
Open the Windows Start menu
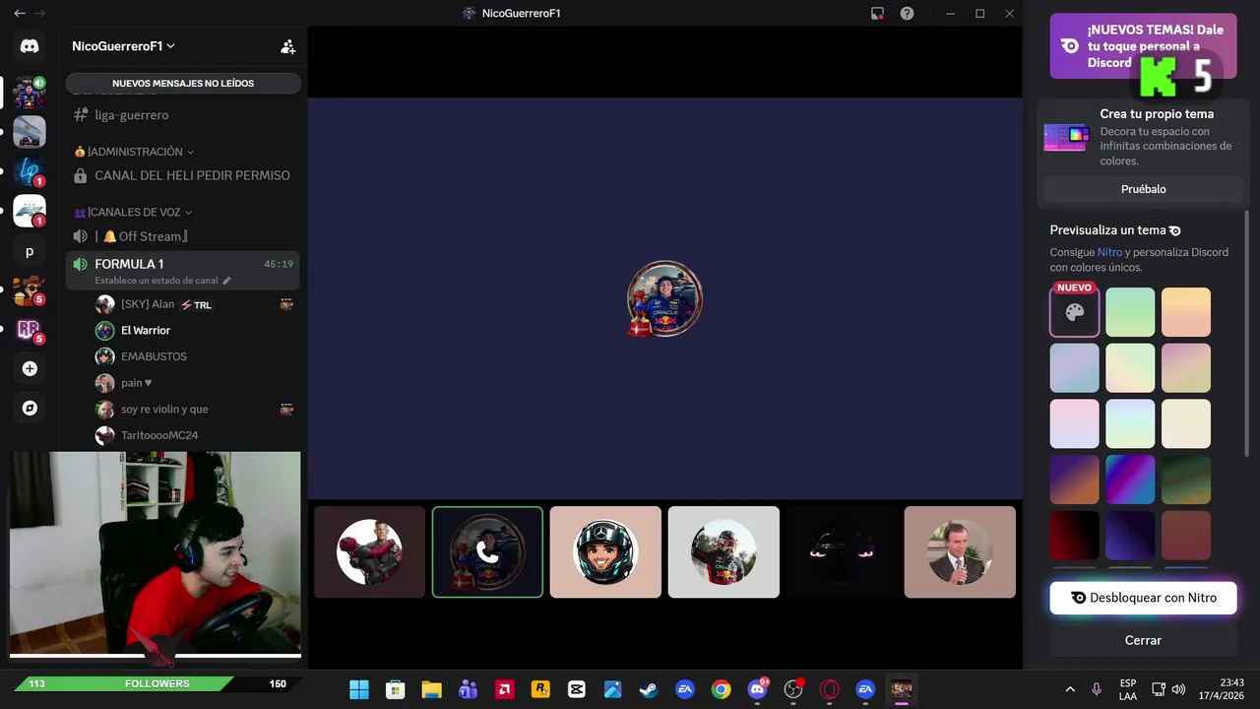(x=359, y=689)
